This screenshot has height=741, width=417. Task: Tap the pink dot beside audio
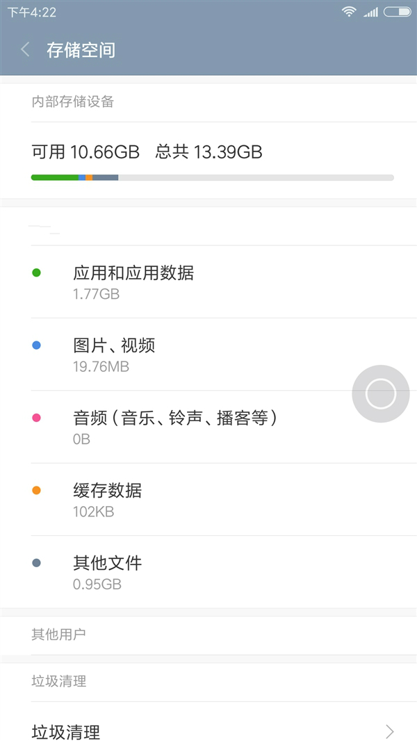click(x=36, y=418)
